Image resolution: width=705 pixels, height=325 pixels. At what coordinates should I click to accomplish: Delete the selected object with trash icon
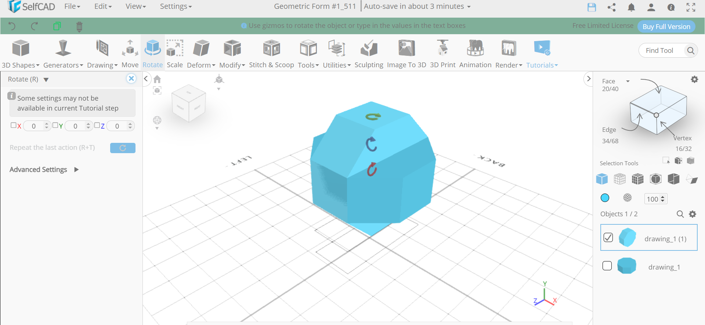click(79, 26)
